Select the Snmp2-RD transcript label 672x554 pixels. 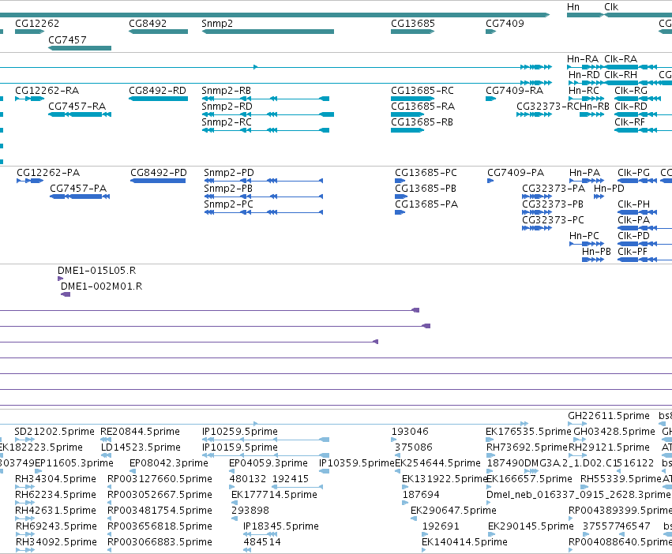tap(227, 107)
